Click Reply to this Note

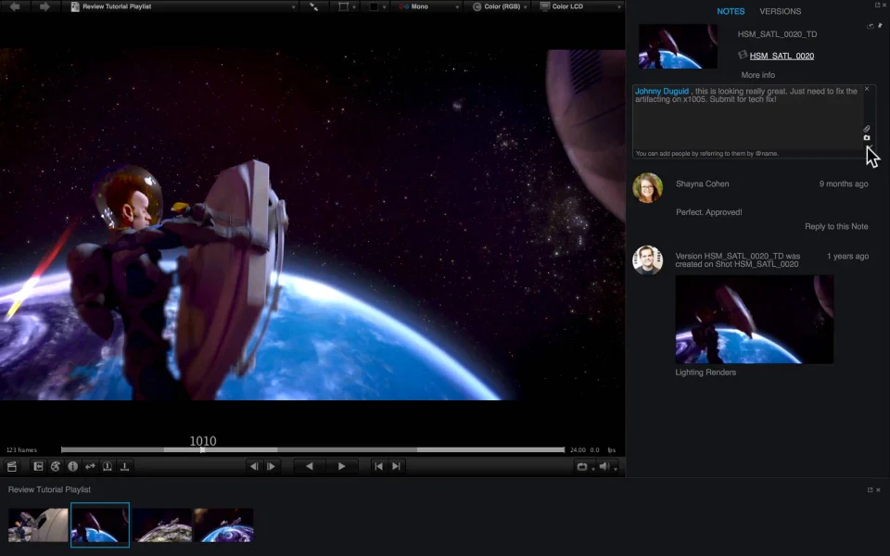[x=836, y=226]
